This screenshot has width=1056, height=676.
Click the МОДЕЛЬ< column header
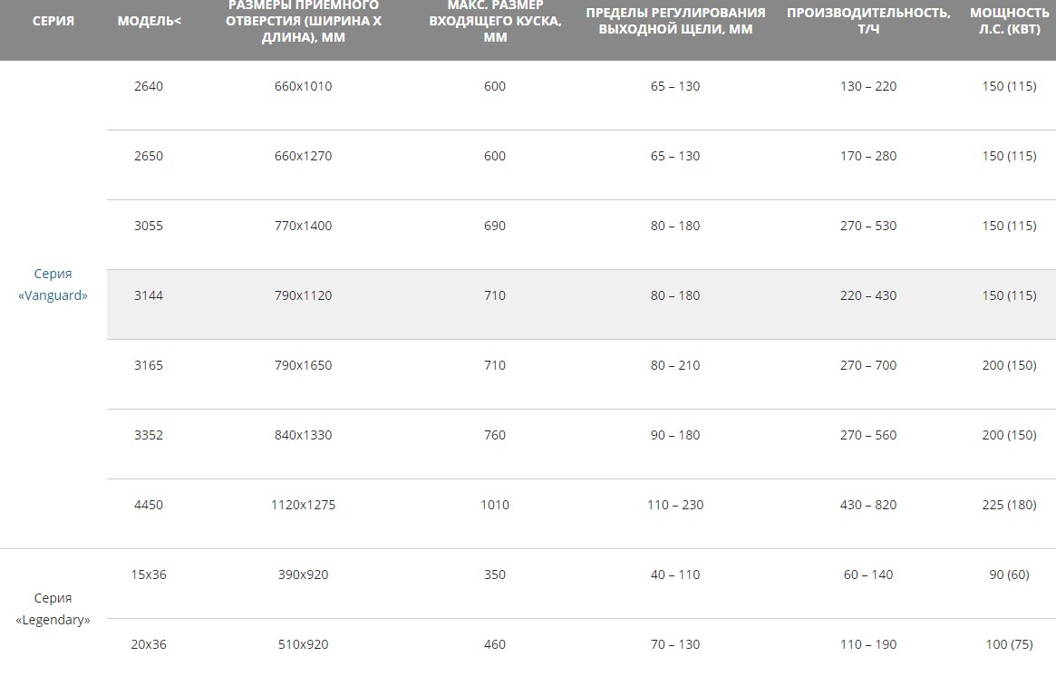click(x=149, y=21)
